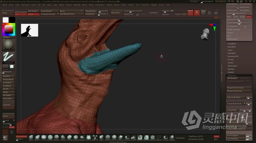The image size is (256, 143).
Task: Click the XYZ axis indicator
Action: tap(213, 27)
